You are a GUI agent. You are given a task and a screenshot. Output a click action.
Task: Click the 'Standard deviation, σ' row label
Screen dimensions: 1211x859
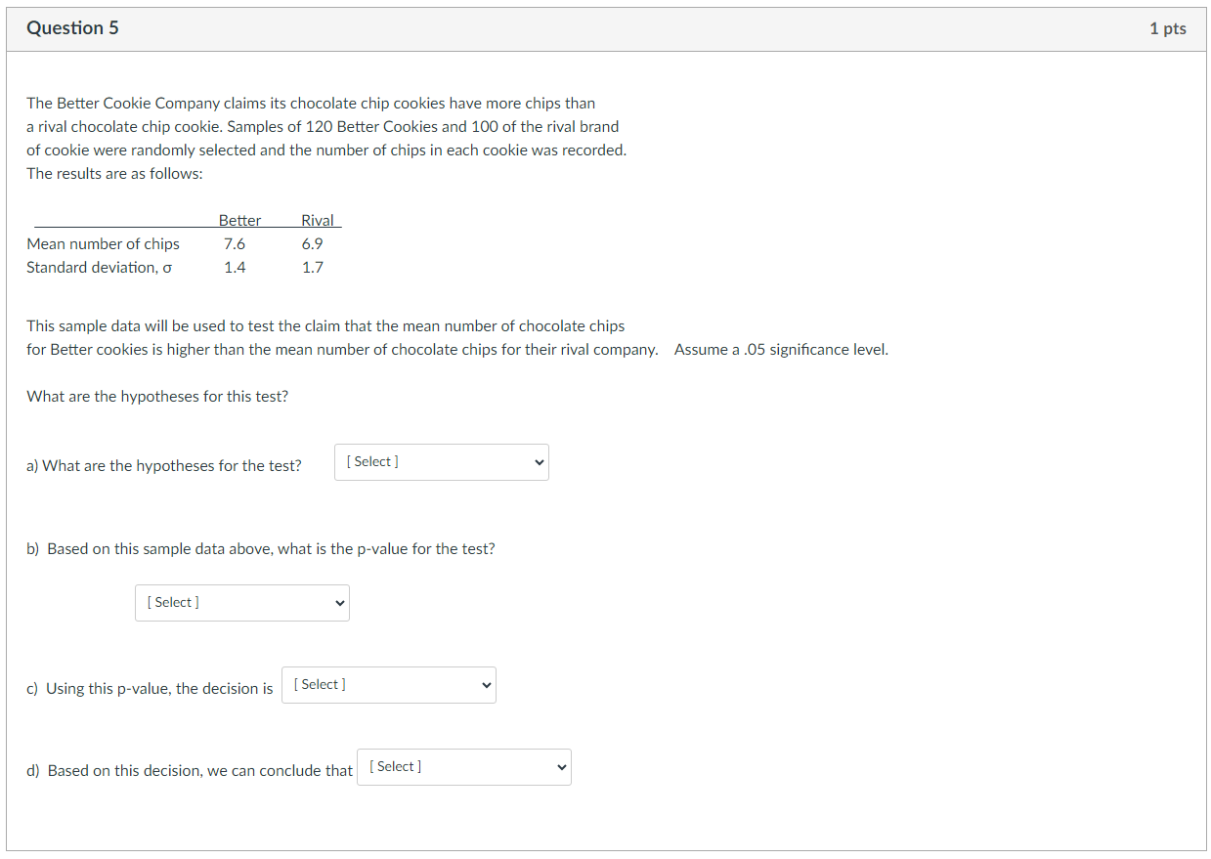pos(100,267)
